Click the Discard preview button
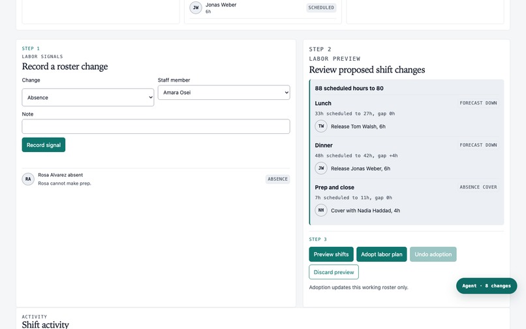 click(x=333, y=272)
